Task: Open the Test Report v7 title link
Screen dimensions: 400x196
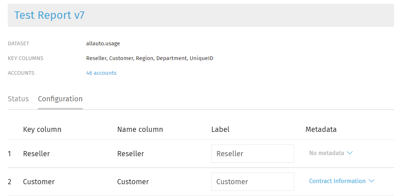Action: 49,15
